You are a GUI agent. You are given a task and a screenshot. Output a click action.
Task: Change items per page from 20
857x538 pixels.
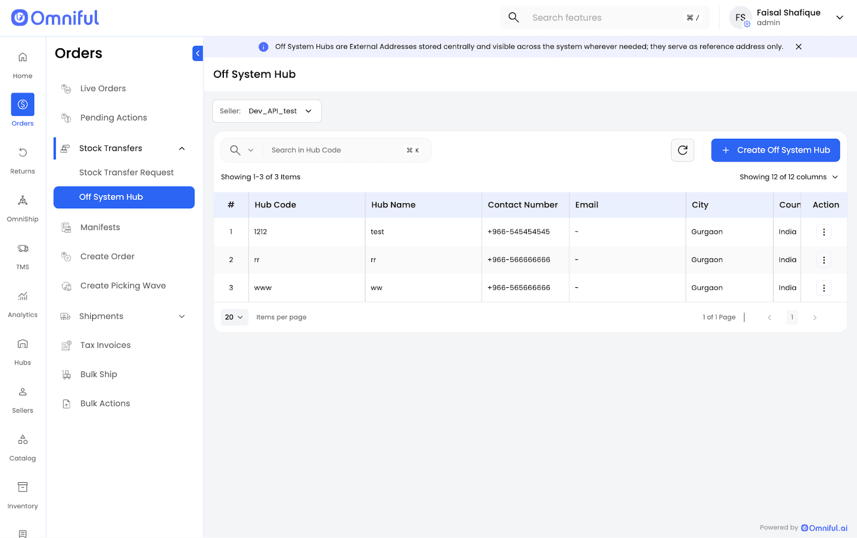click(234, 317)
